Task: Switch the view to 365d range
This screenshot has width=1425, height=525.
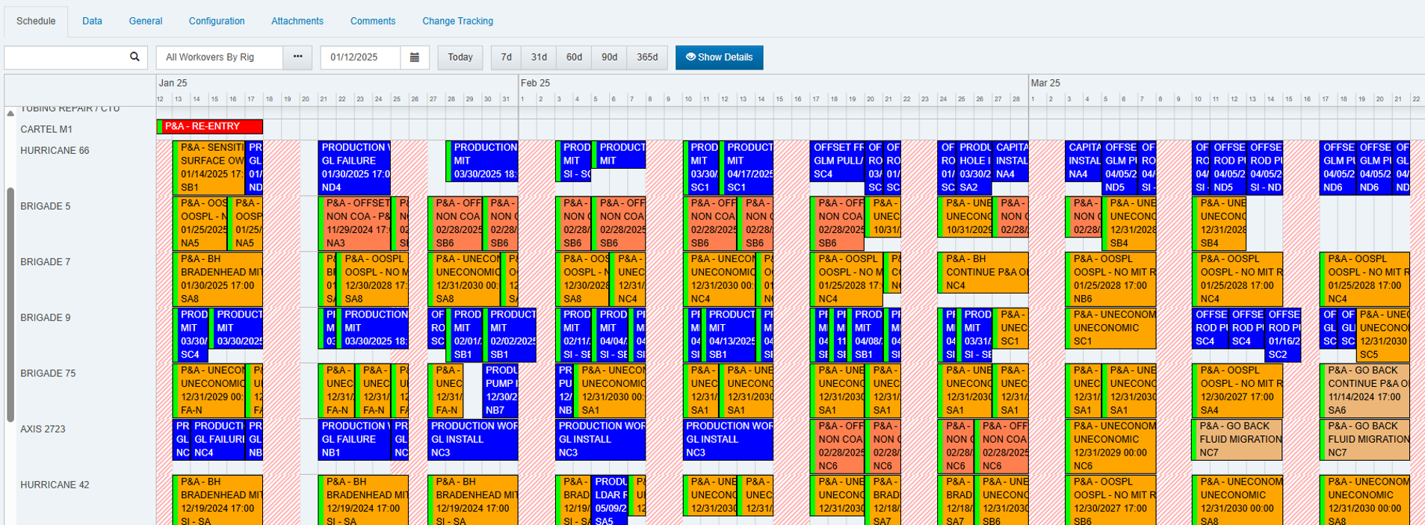Action: click(647, 58)
